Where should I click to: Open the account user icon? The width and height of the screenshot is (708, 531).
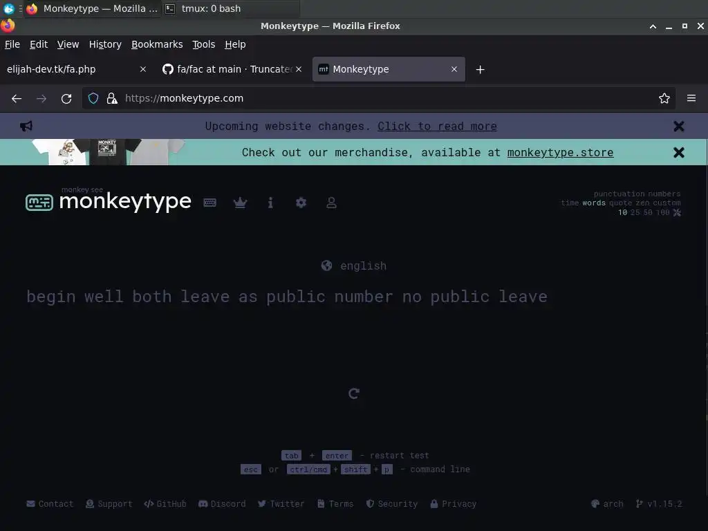point(331,203)
